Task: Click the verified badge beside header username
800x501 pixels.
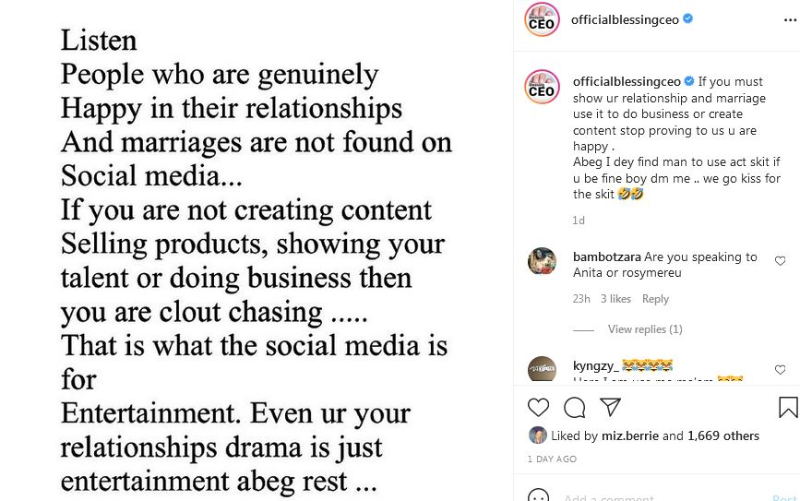Action: click(x=687, y=19)
